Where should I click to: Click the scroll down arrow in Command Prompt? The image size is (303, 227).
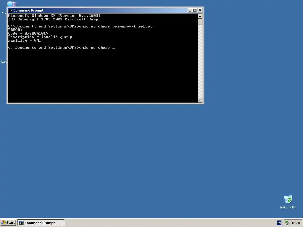point(200,100)
